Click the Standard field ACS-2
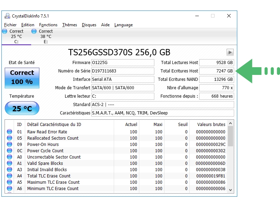Image resolution: width=280 pixels, height=210 pixels. click(163, 104)
